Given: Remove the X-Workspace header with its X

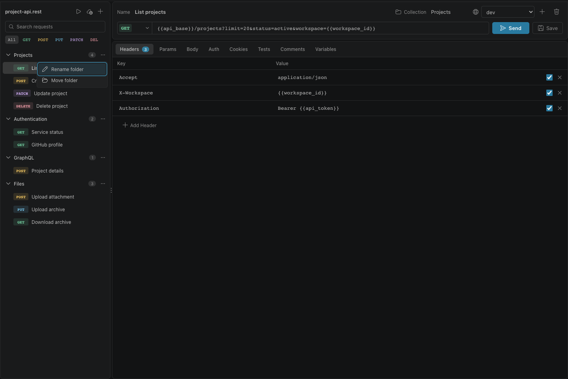Looking at the screenshot, I should pos(560,93).
